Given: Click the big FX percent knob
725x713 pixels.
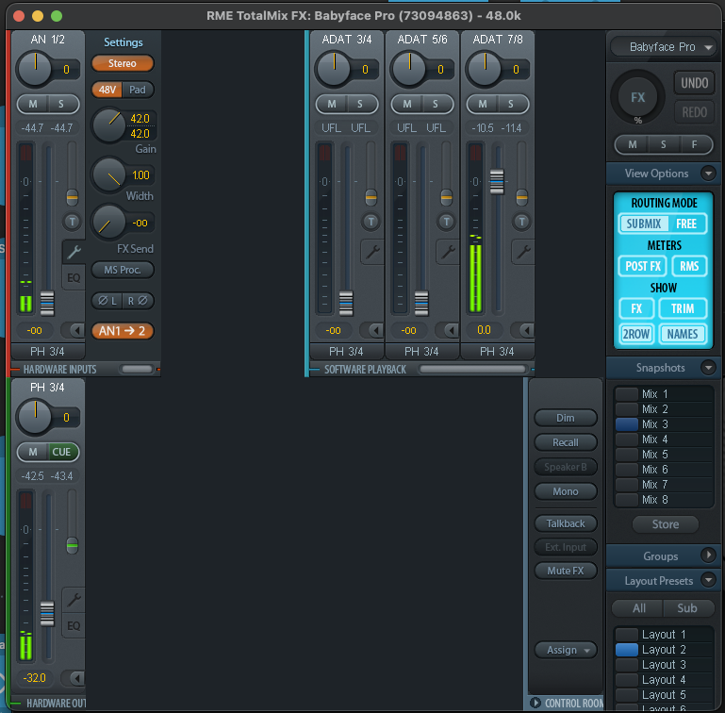Looking at the screenshot, I should pyautogui.click(x=638, y=97).
